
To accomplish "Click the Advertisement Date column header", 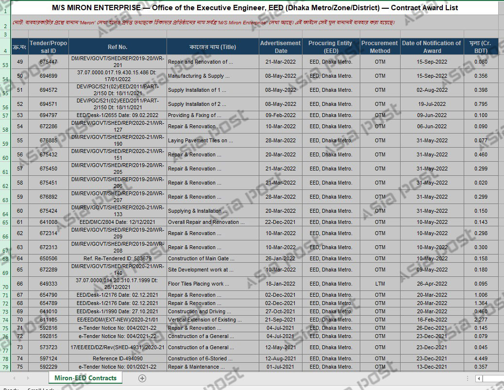I will click(x=281, y=47).
